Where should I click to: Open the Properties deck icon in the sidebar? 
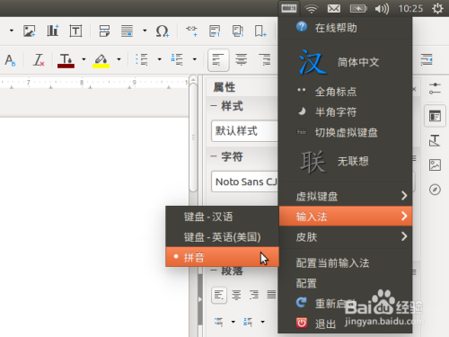[x=435, y=116]
